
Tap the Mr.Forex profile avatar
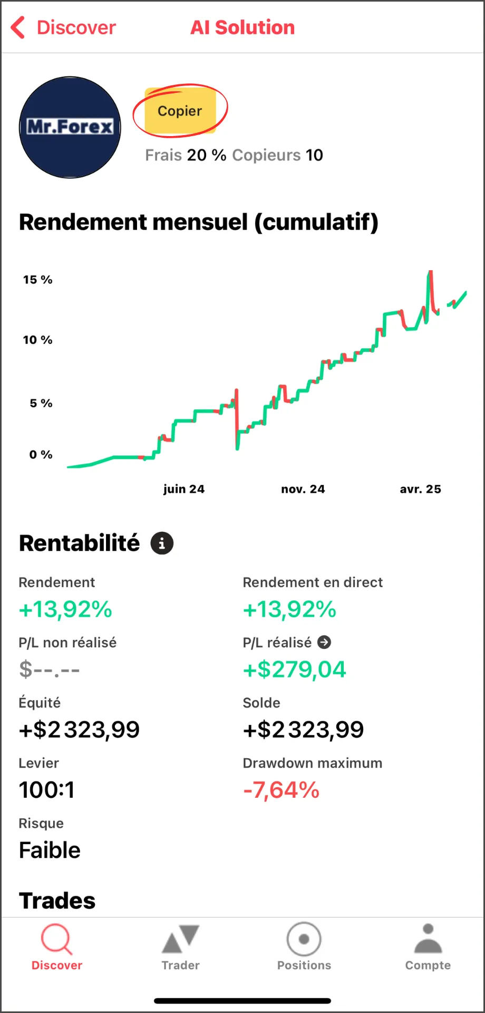(x=70, y=127)
